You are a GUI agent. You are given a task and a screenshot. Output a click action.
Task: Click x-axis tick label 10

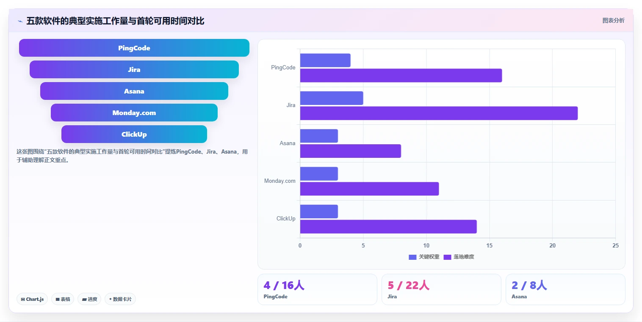click(x=426, y=246)
